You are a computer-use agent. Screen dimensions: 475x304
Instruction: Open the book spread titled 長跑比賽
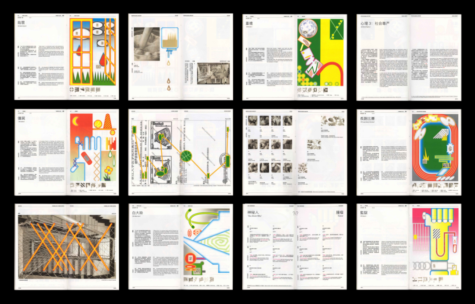pos(409,152)
